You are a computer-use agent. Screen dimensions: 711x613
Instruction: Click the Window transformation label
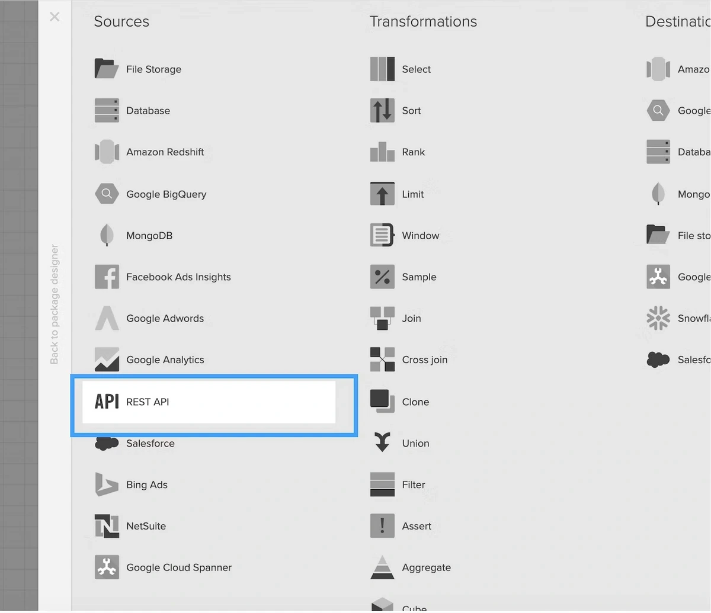421,235
